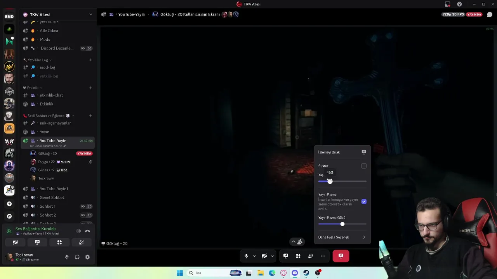Deafen with the headphones icon
497x279 pixels.
[x=77, y=257]
